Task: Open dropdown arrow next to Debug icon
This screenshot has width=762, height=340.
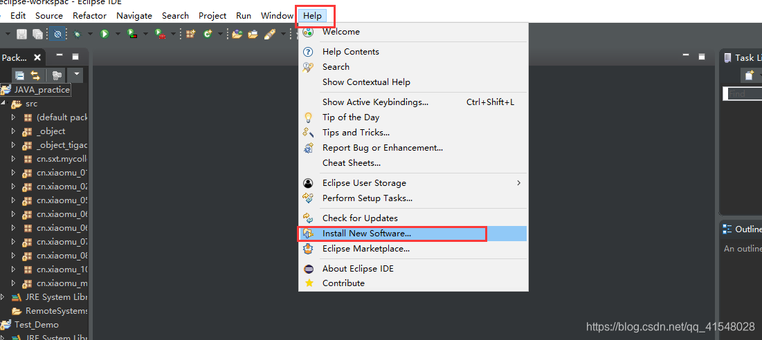Action: pyautogui.click(x=91, y=34)
